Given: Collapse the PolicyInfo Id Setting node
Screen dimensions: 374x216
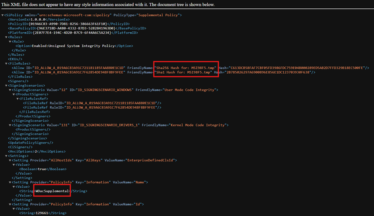Looking at the screenshot, I should [10, 204].
